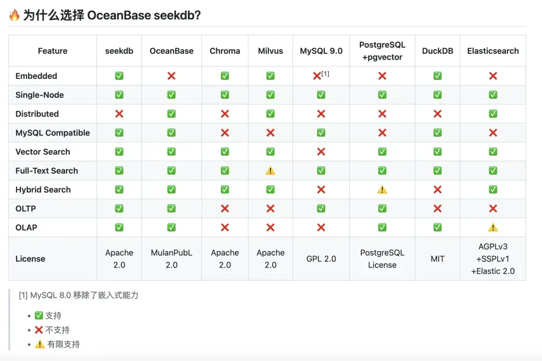Screen dimensions: 542x361
Task: Click the red cross for seekdb Distributed
Action: 119,114
